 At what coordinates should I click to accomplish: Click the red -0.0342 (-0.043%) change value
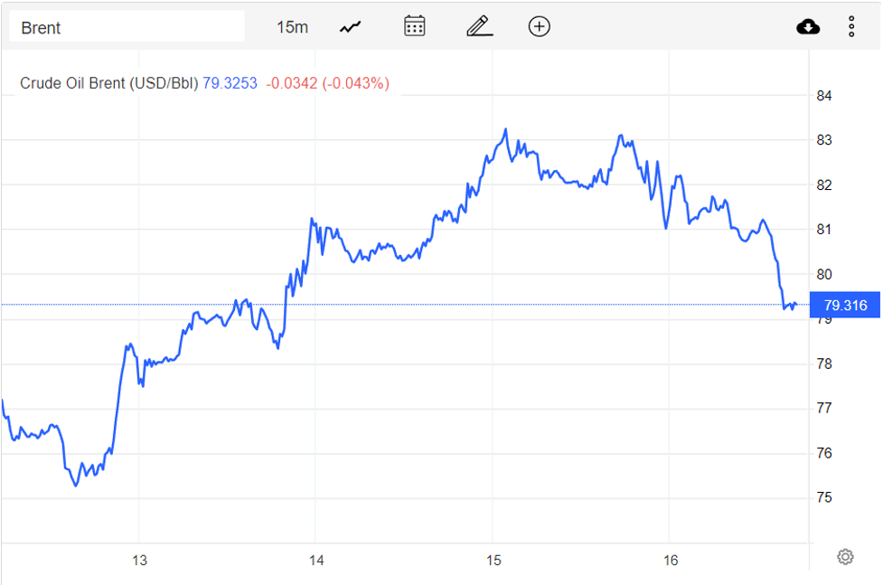point(327,83)
